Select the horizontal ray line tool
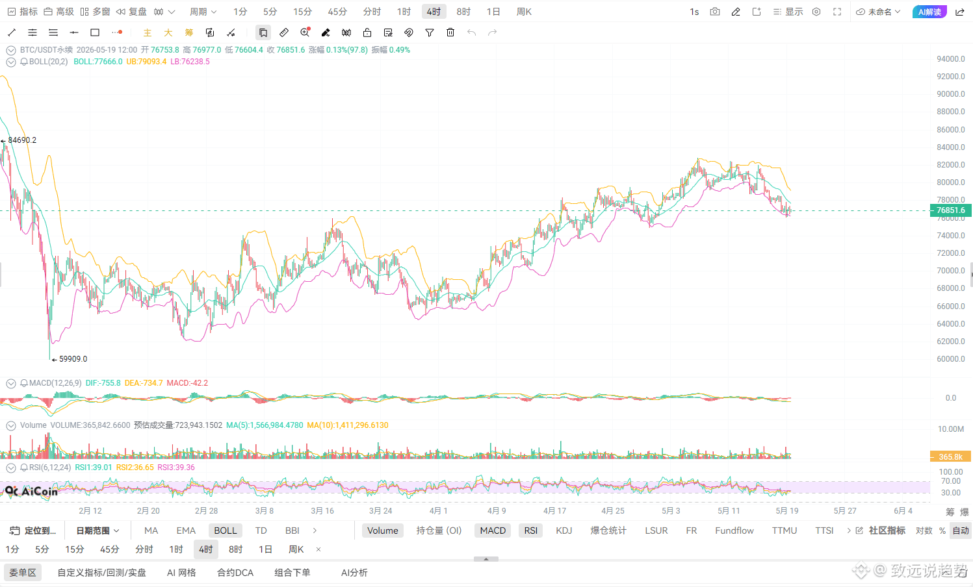Viewport: 973px width, 587px height. click(x=74, y=32)
